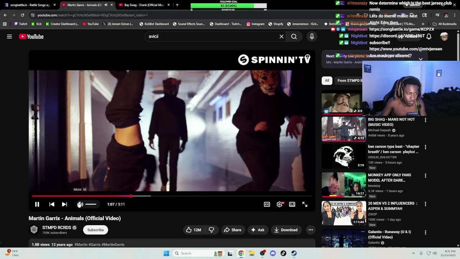Open options menu for BIG SHAQ video

(425, 120)
